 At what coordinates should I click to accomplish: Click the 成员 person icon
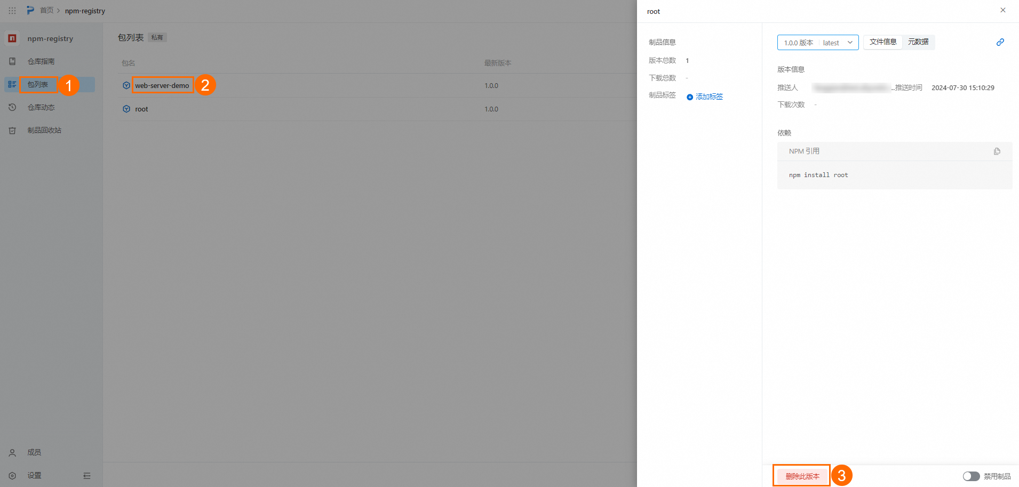pyautogui.click(x=12, y=452)
